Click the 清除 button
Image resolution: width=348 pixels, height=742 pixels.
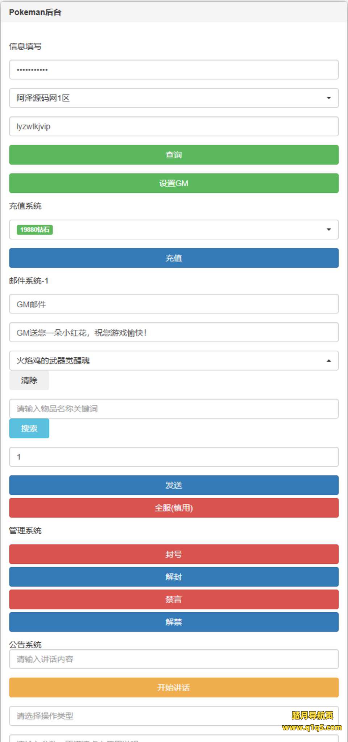pyautogui.click(x=29, y=380)
